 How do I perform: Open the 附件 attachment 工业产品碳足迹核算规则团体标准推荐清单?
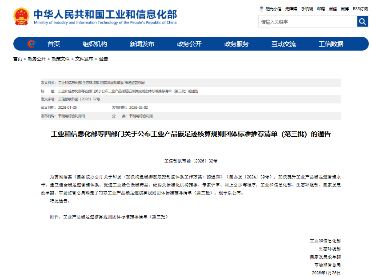(115, 217)
